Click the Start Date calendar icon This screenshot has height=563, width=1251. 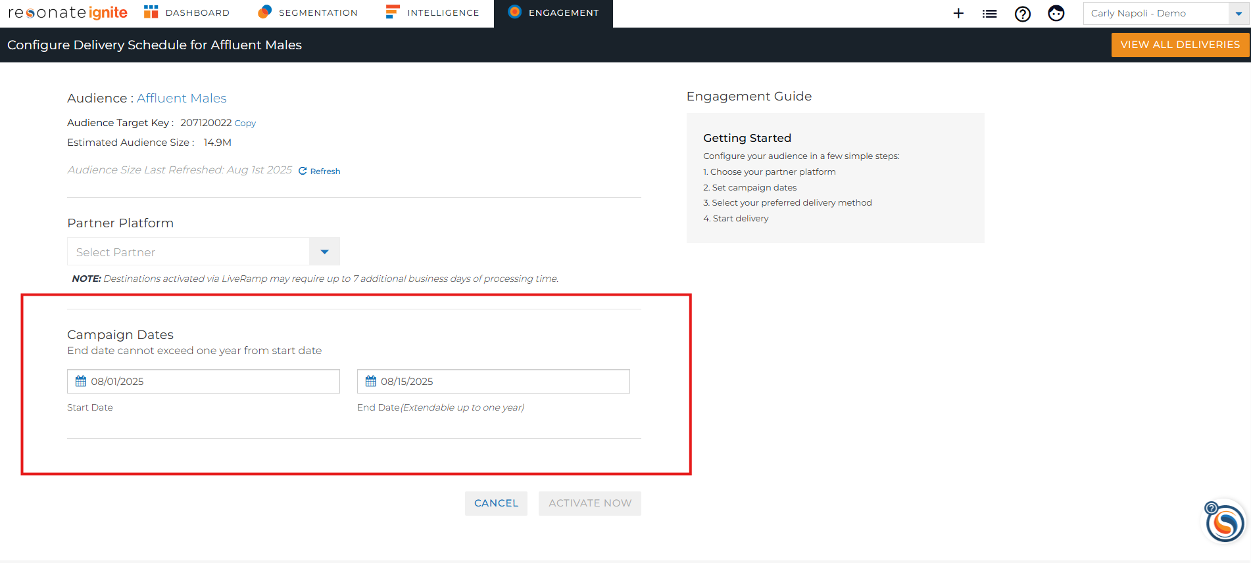tap(81, 381)
